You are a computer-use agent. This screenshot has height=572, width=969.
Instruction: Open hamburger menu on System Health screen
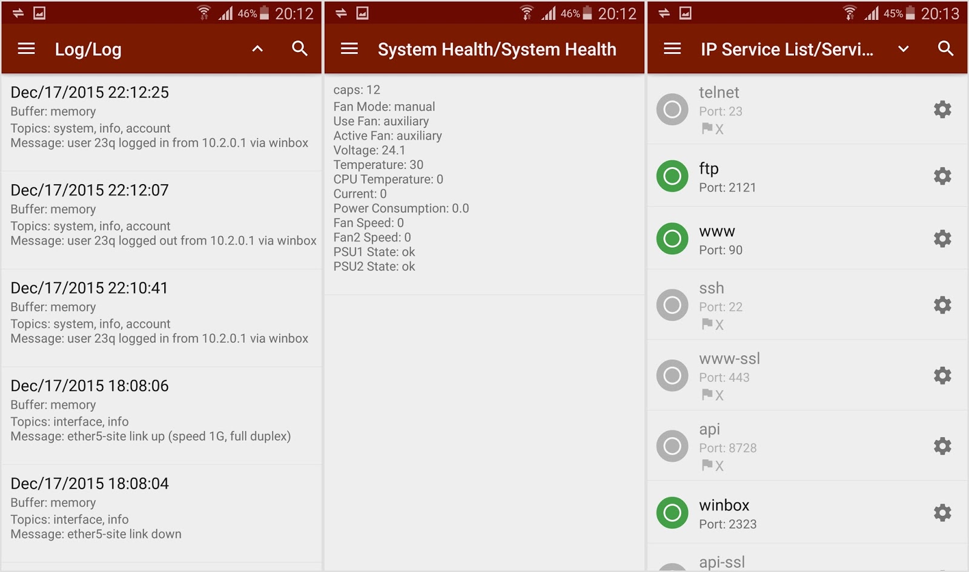click(349, 48)
